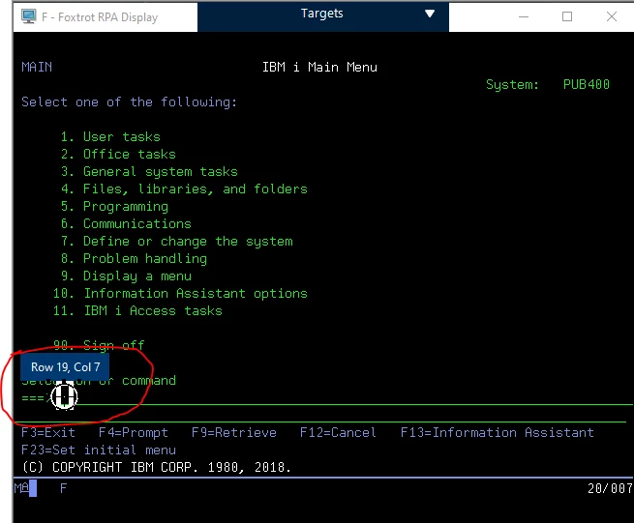Select option 11 IBM i Access tasks
The height and width of the screenshot is (523, 634).
(137, 310)
